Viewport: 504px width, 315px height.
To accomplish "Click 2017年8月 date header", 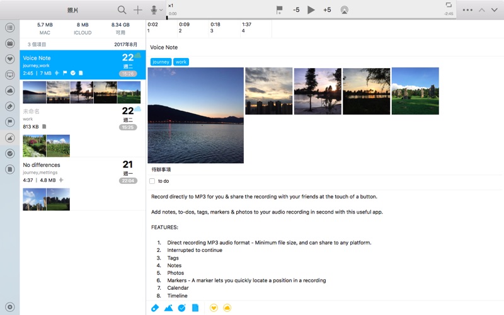I will (x=125, y=44).
